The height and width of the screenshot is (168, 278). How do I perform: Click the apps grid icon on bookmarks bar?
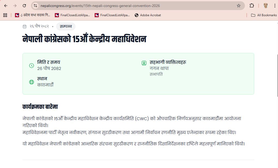tap(5, 15)
